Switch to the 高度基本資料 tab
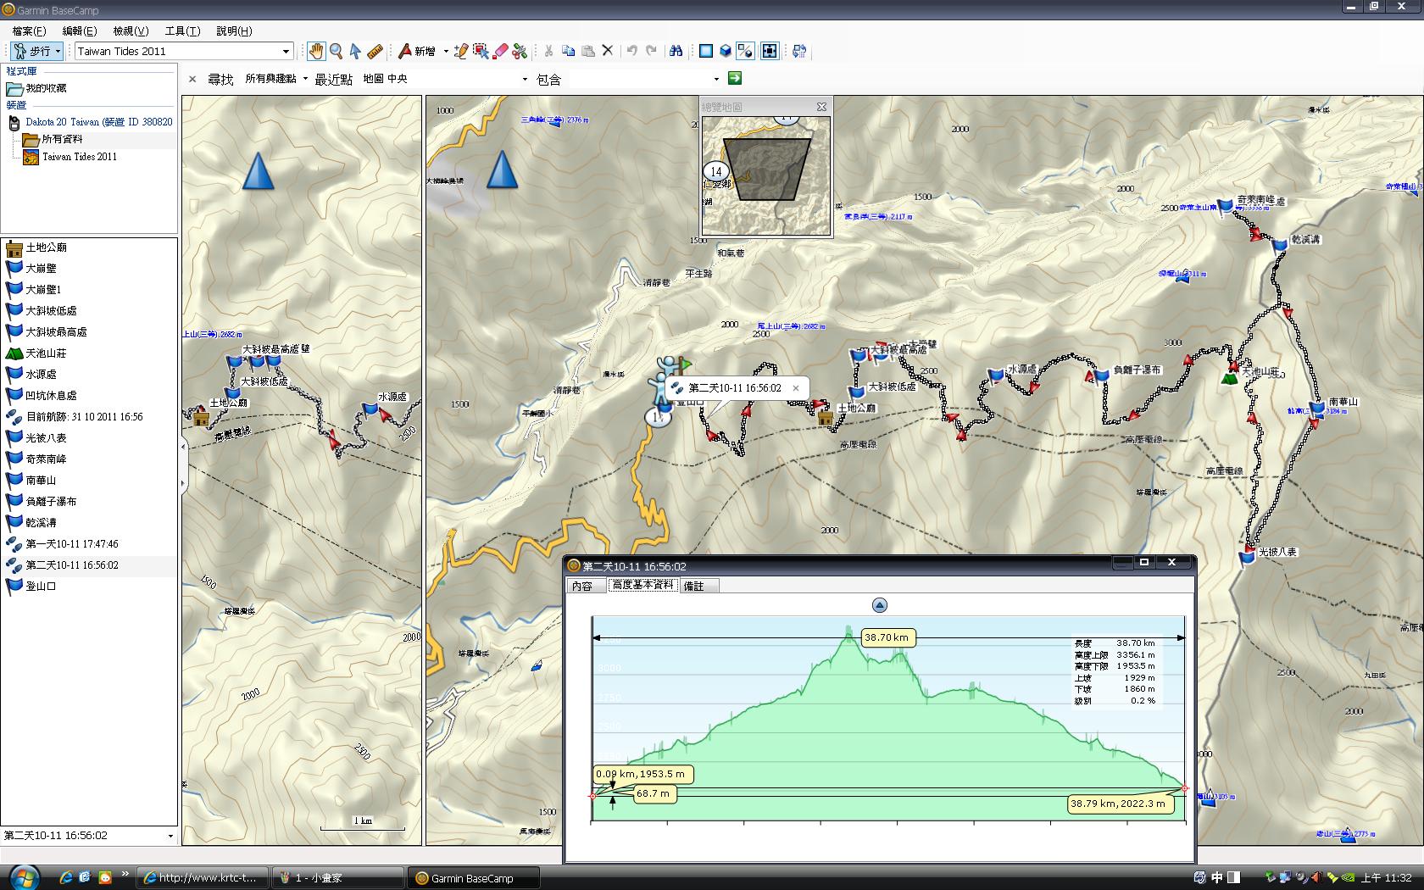 (642, 586)
